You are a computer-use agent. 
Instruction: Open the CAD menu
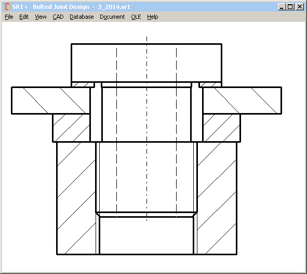pyautogui.click(x=58, y=17)
